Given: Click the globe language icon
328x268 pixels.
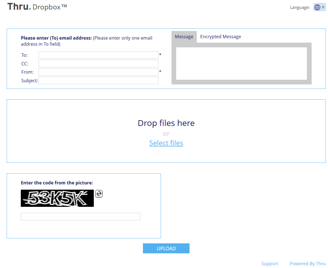Looking at the screenshot, I should tap(317, 7).
